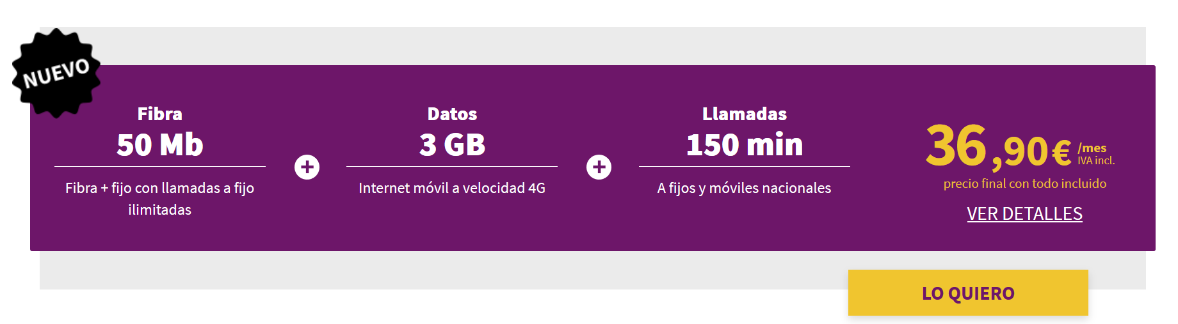Click the /mes label beside the price

tap(1092, 148)
